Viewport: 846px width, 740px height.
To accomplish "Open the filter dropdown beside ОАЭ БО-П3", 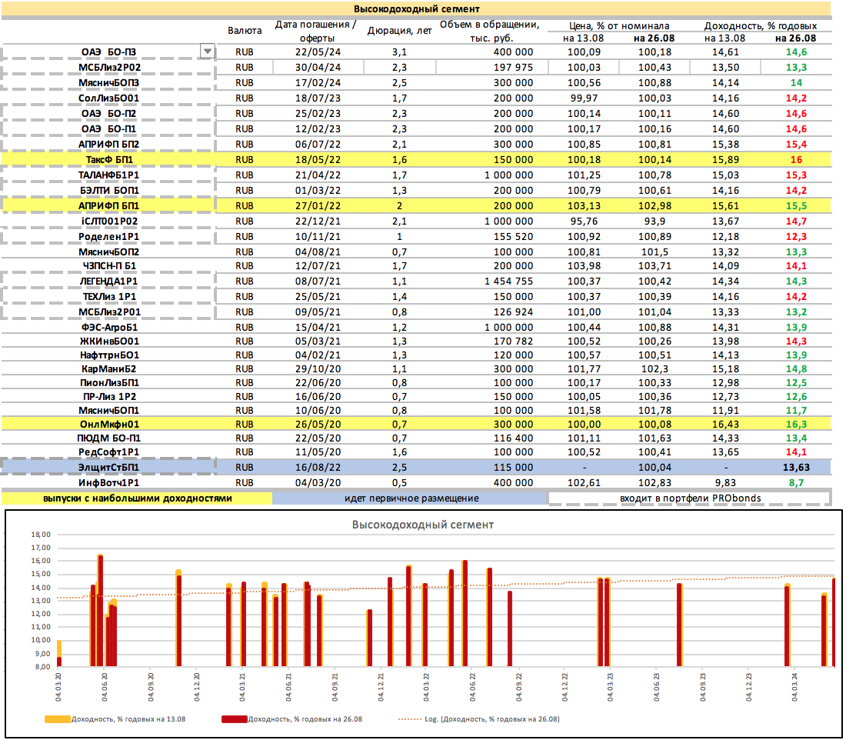I will [x=206, y=52].
